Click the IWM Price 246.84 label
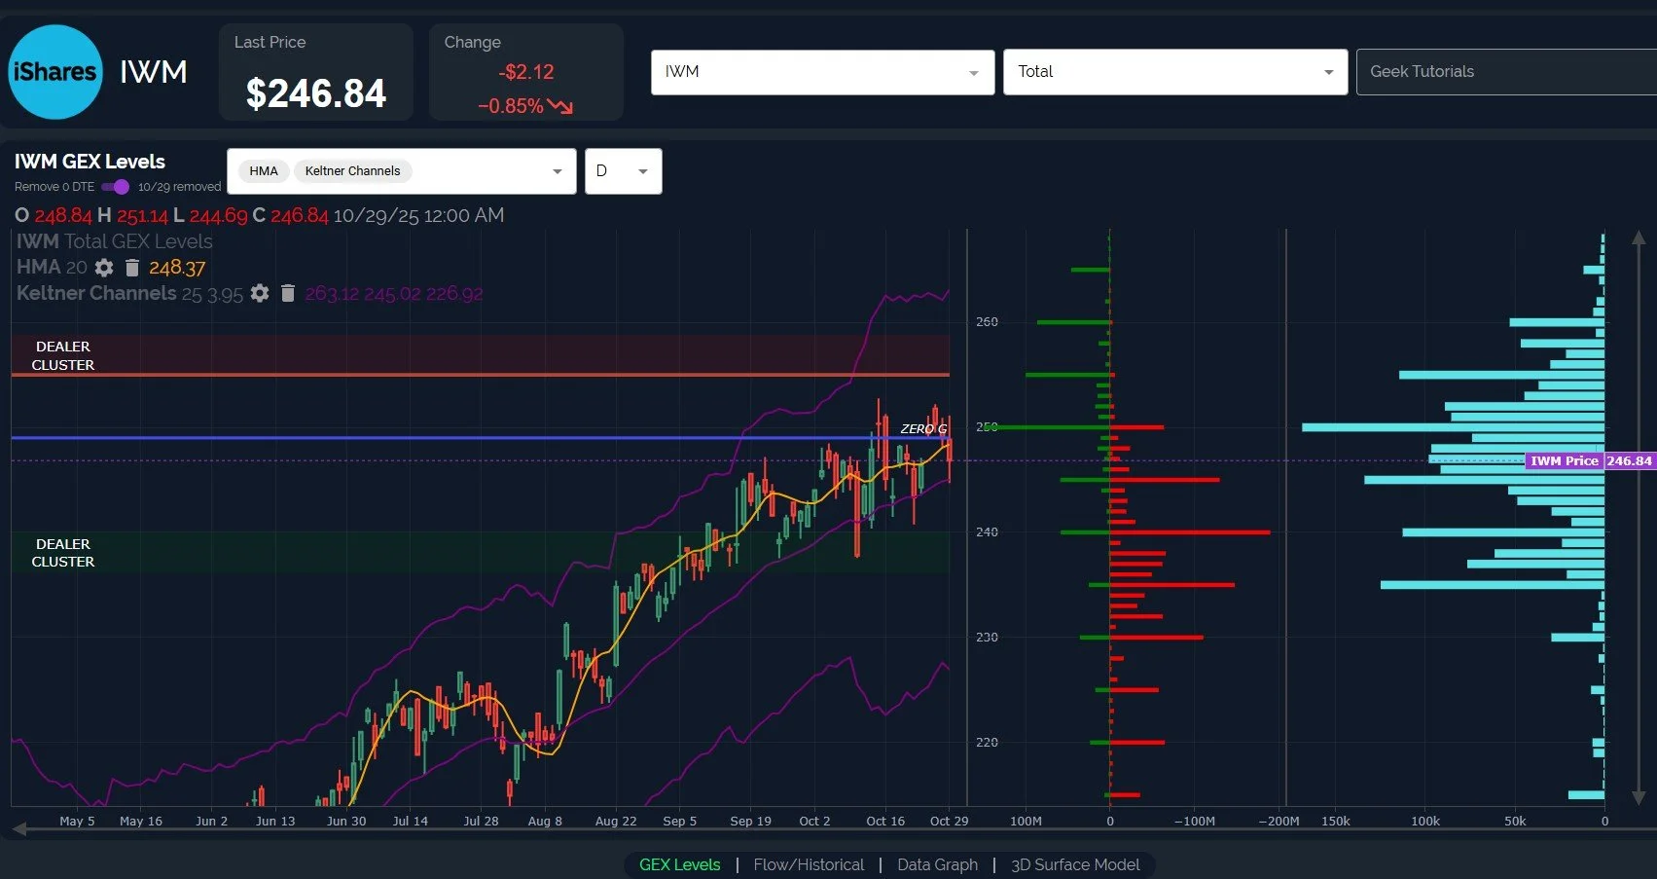Image resolution: width=1657 pixels, height=879 pixels. pos(1589,460)
